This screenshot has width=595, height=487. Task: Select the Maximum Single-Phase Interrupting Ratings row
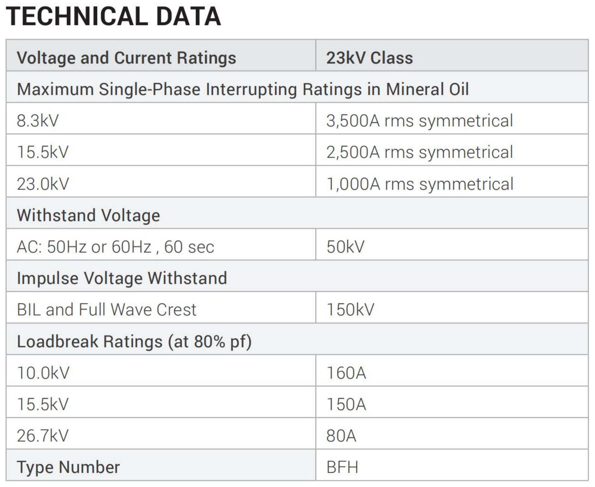[x=243, y=89]
